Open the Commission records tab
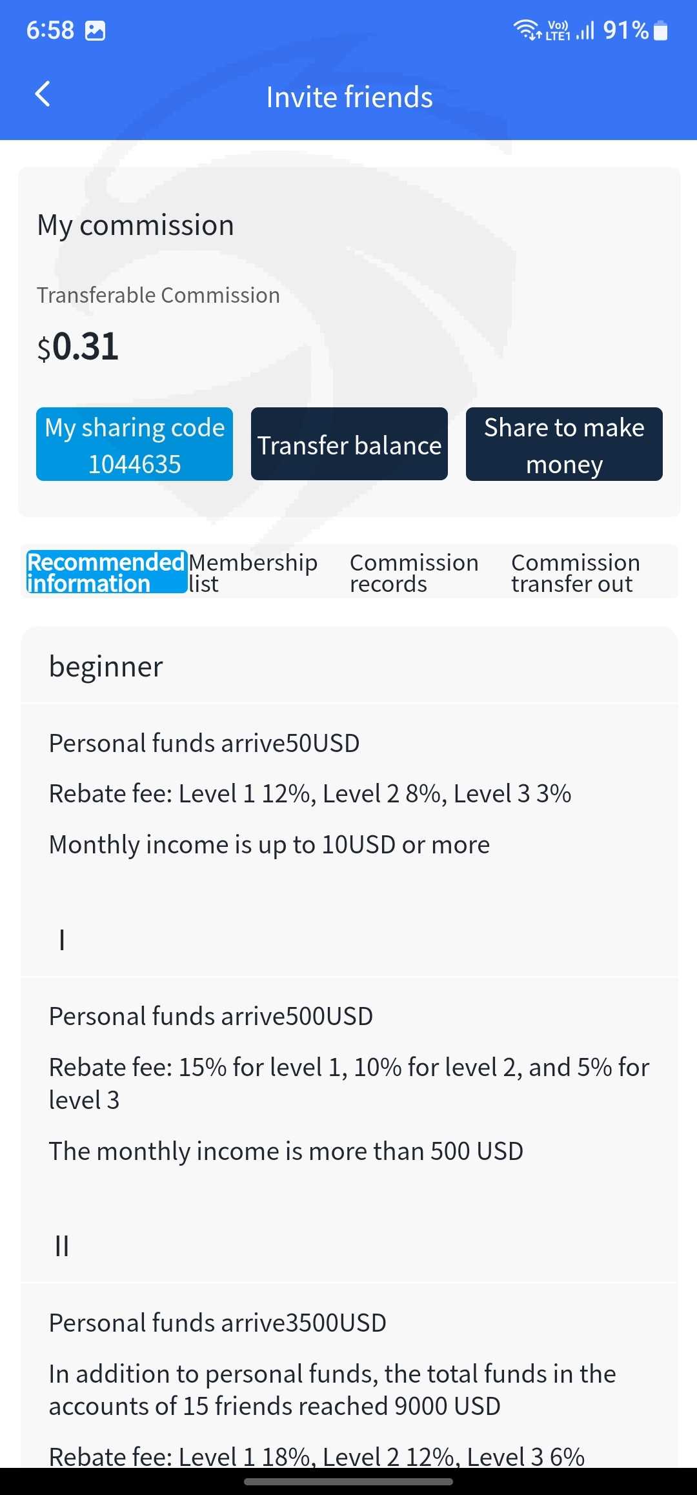The height and width of the screenshot is (1495, 697). pyautogui.click(x=414, y=572)
